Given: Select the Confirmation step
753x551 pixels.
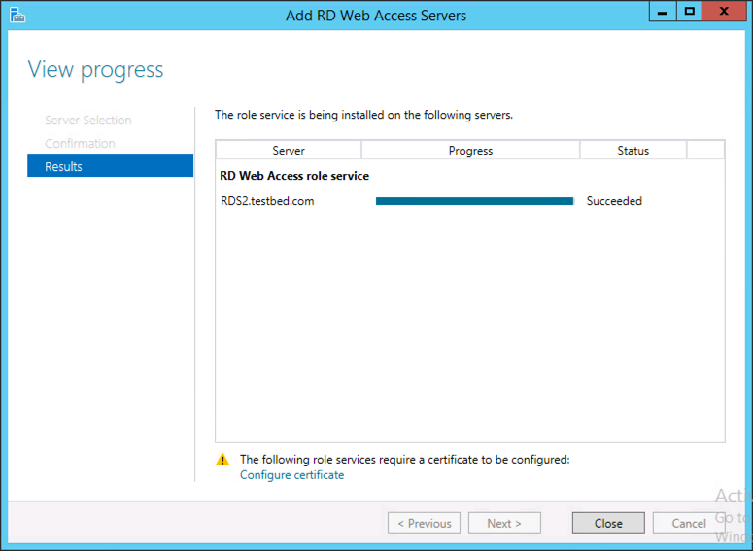Looking at the screenshot, I should click(x=80, y=143).
